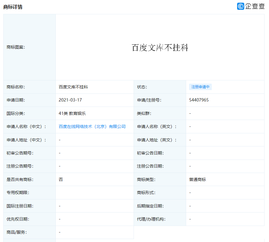Click the 后期指定日期 label

pyautogui.click(x=150, y=206)
